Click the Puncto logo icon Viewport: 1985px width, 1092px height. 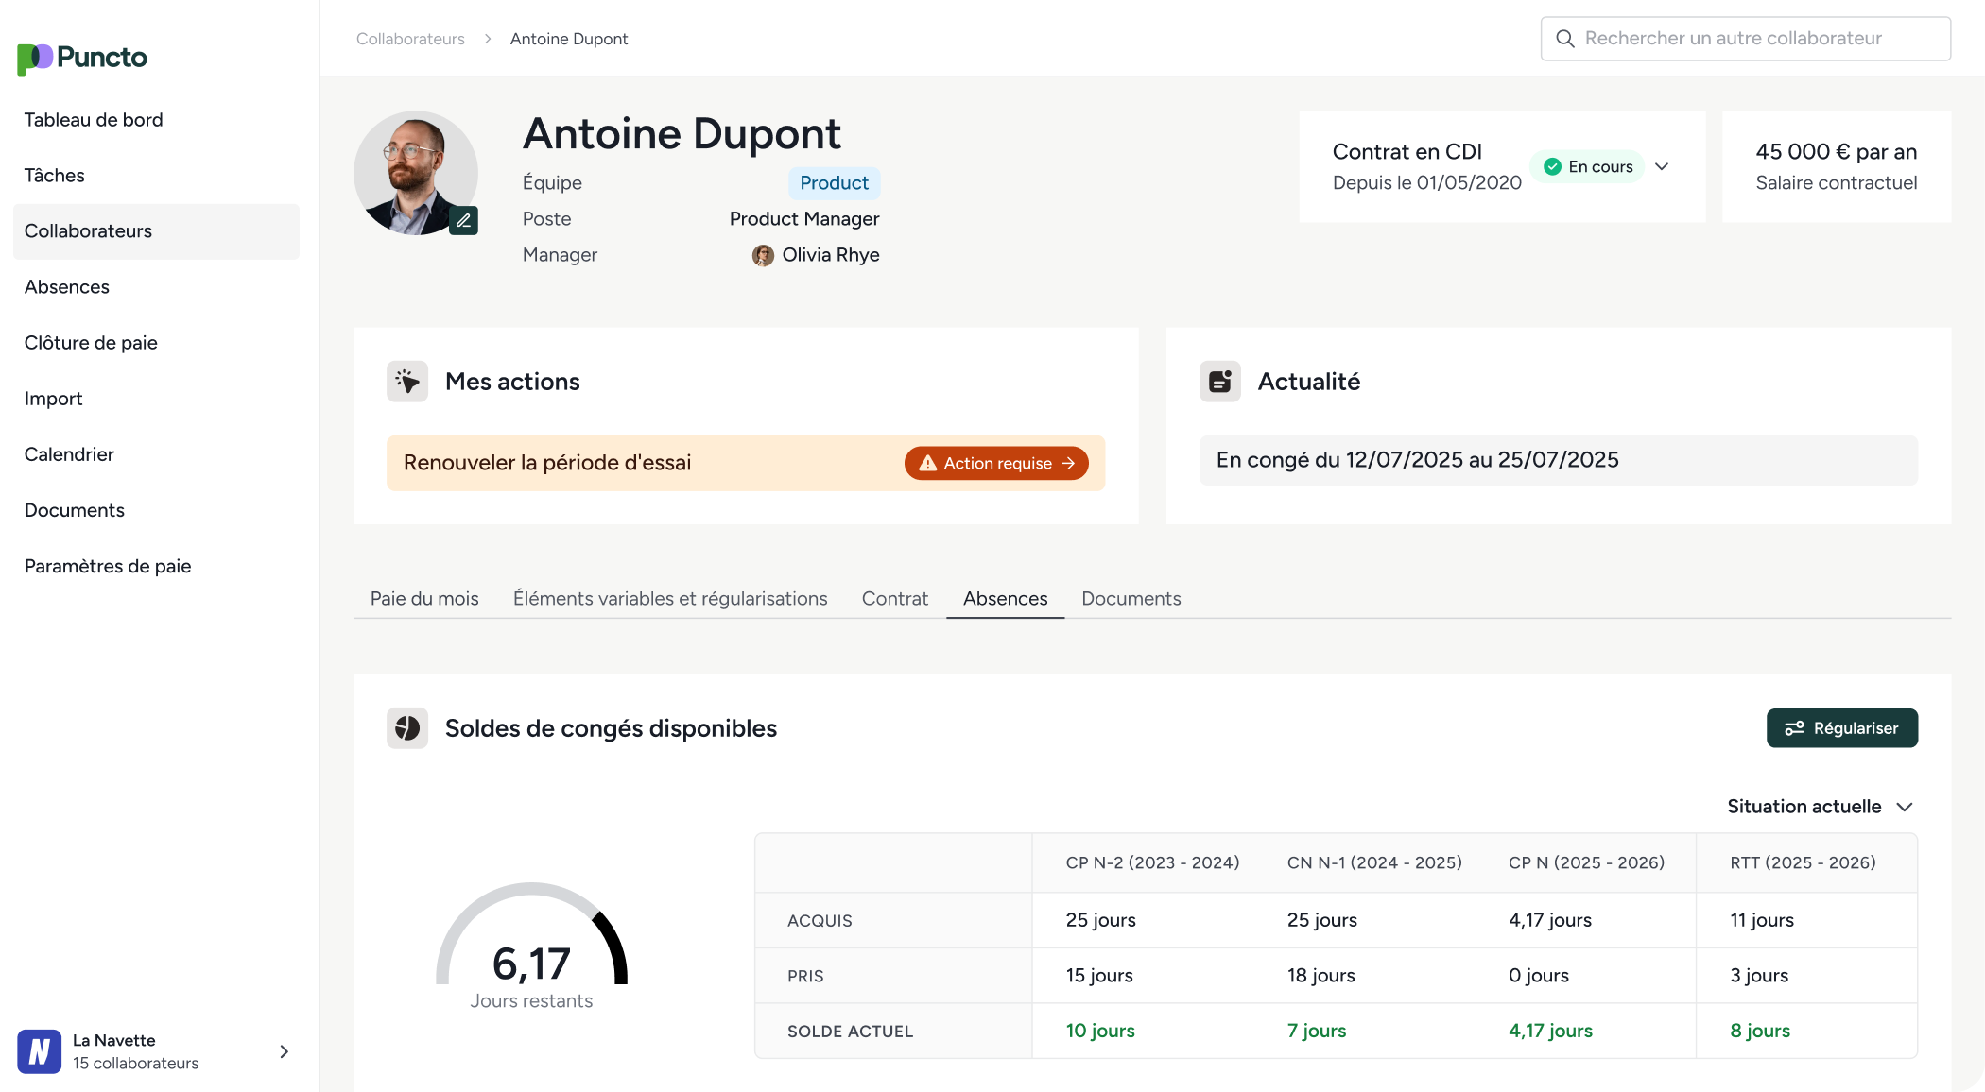[35, 59]
